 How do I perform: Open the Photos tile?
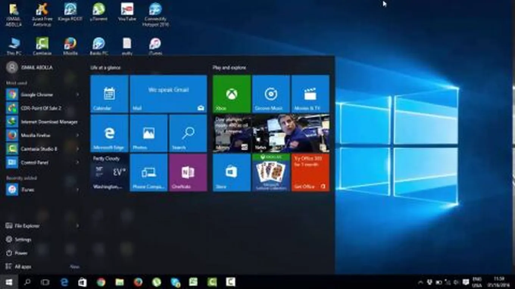[148, 133]
